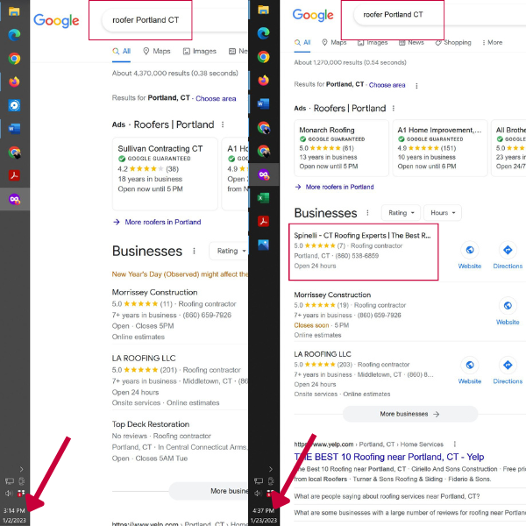This screenshot has width=526, height=526.
Task: Switch to Images tab in left screenshot
Action: coord(200,52)
